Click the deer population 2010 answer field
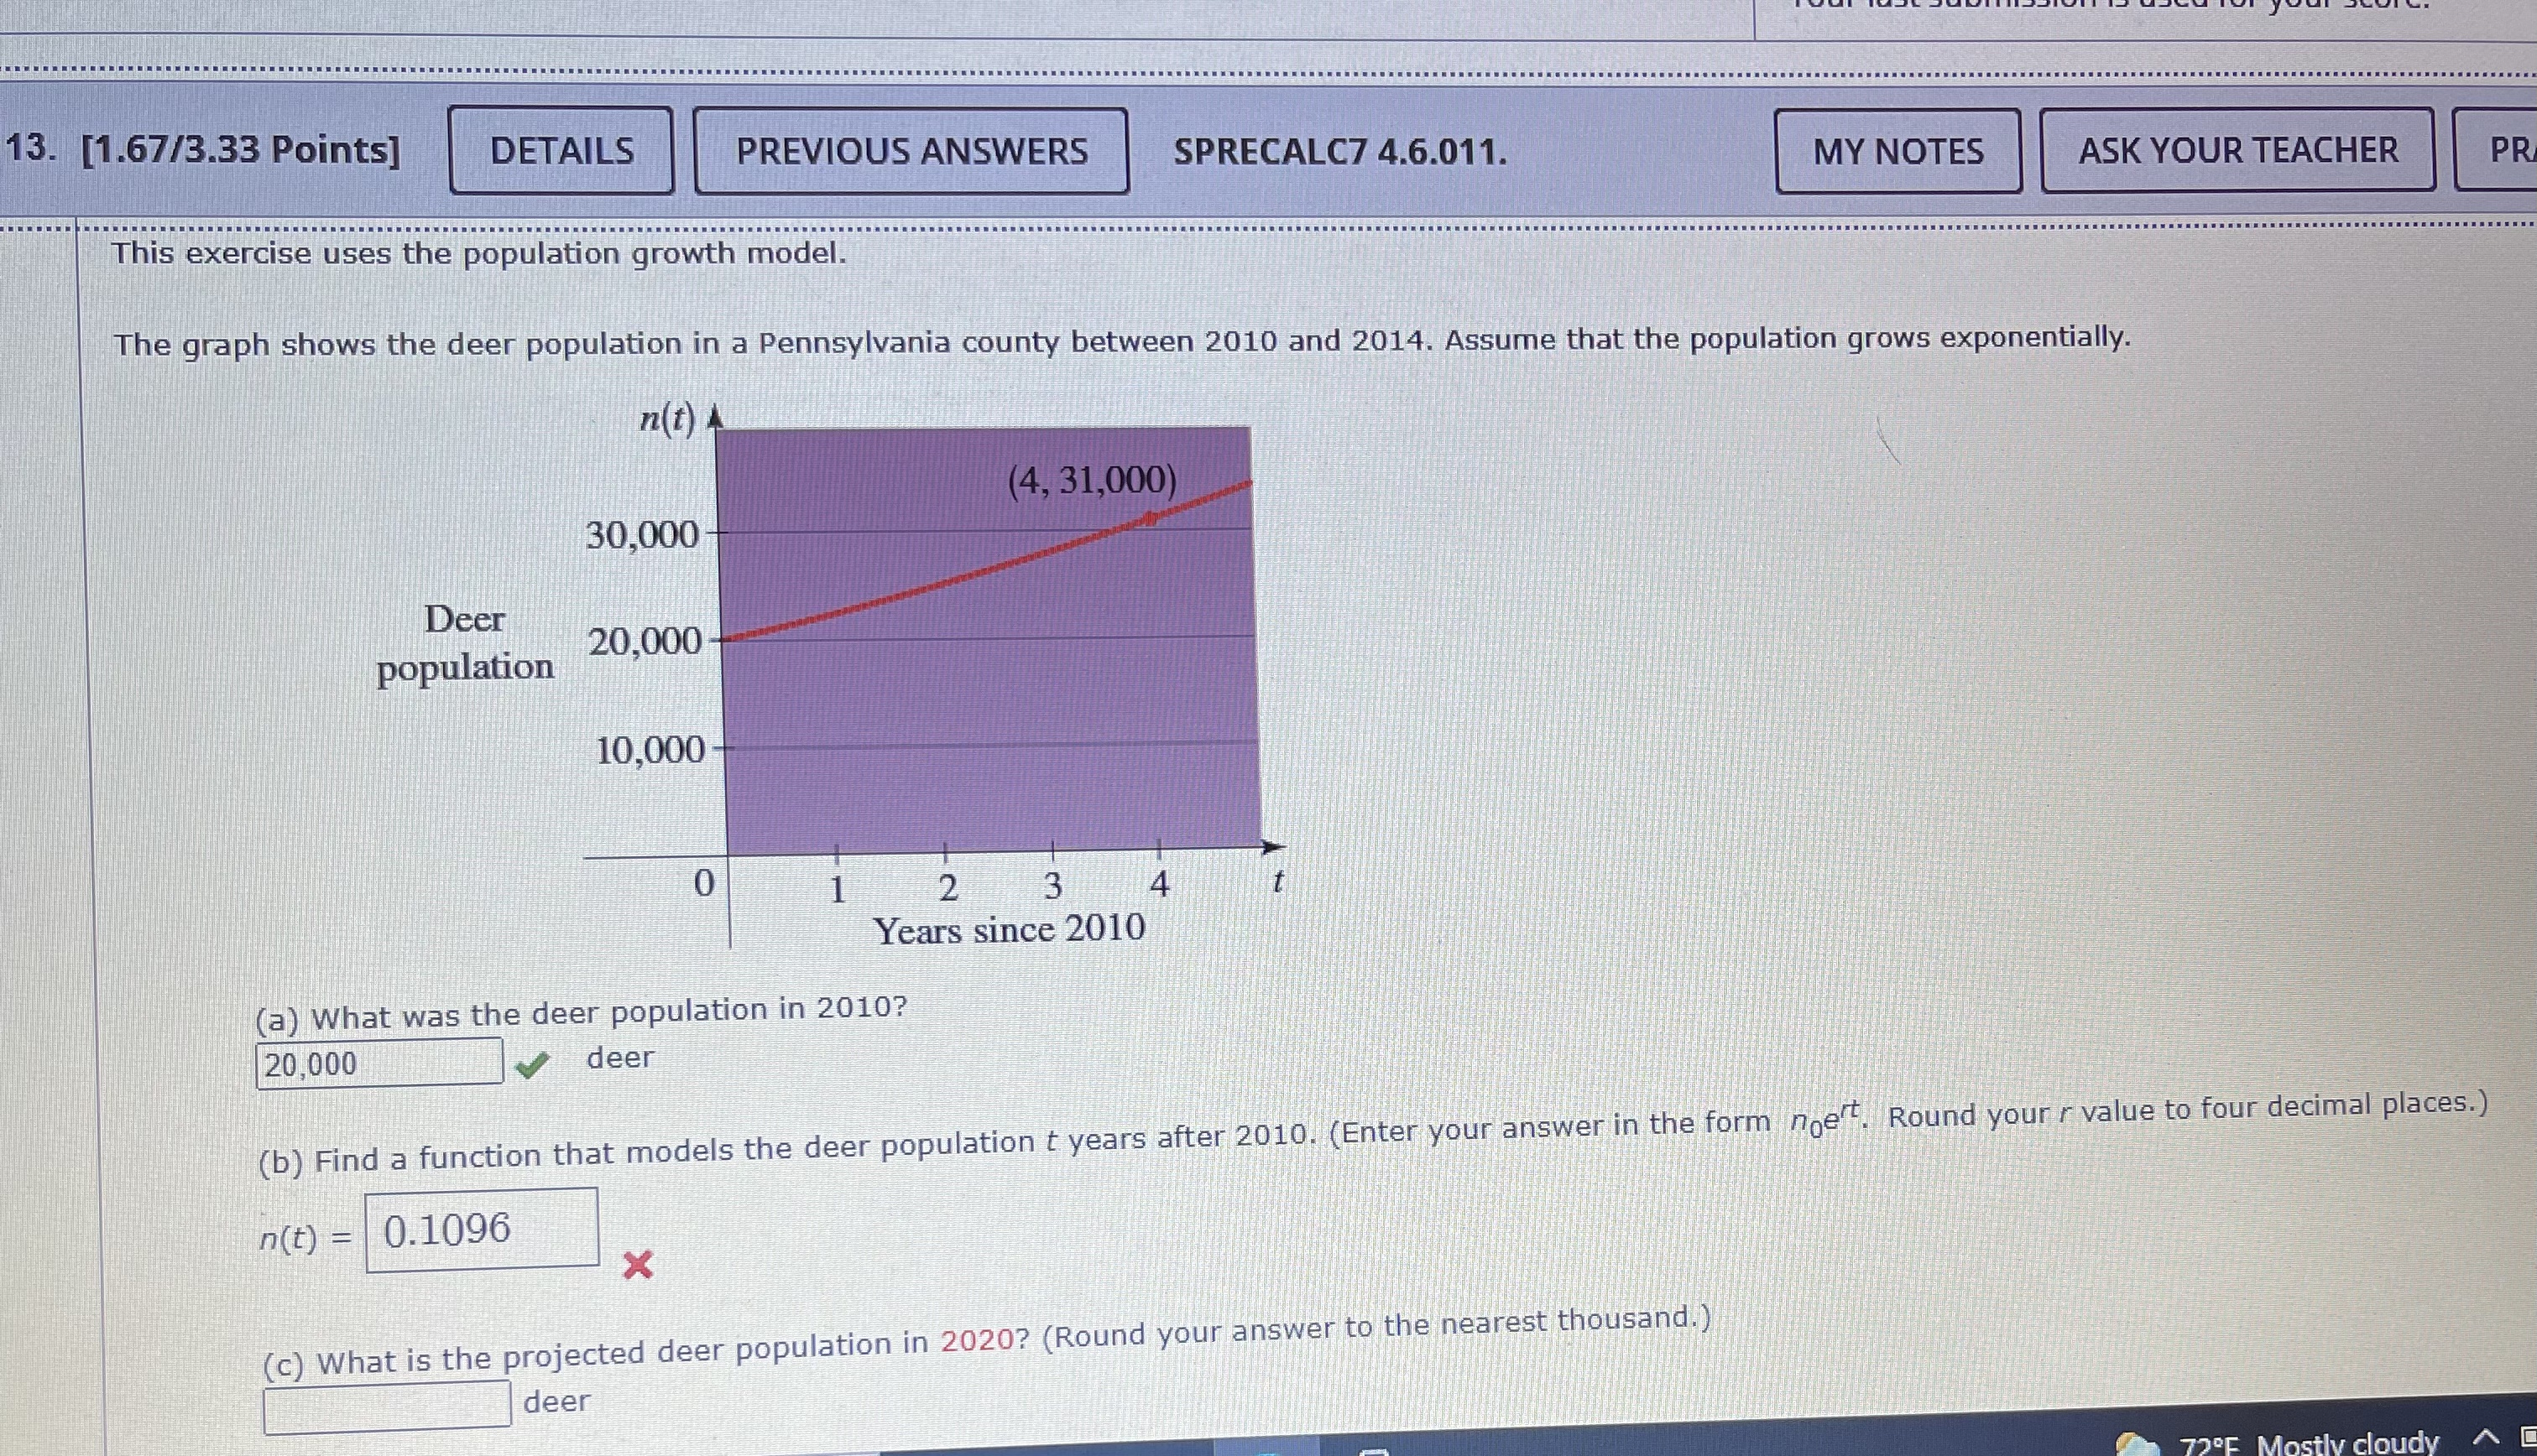This screenshot has height=1456, width=2537. (379, 1063)
